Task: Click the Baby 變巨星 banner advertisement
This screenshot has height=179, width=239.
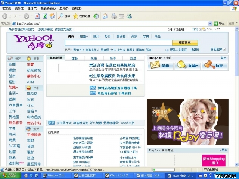Action: (187, 122)
